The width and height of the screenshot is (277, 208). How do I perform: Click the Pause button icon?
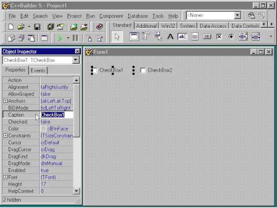(76, 38)
